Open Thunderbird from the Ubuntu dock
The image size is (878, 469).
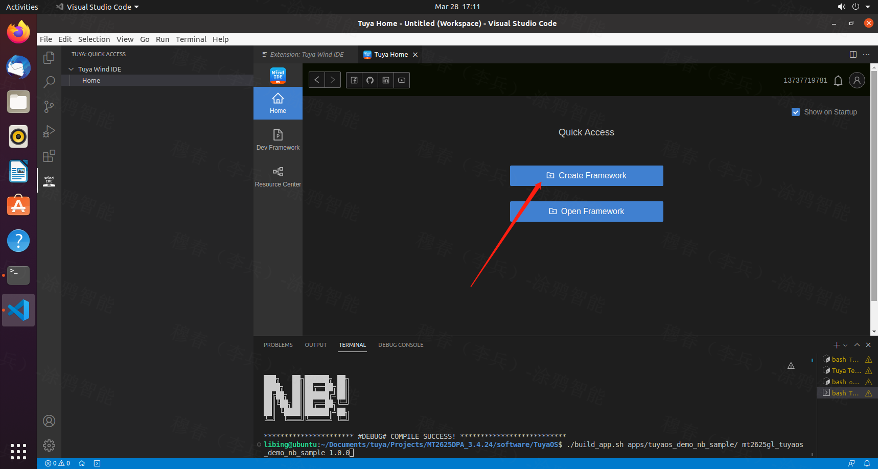(18, 67)
